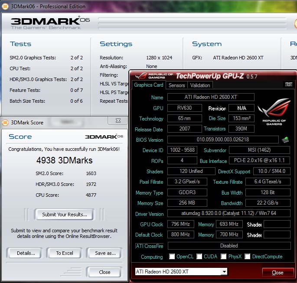Image resolution: width=297 pixels, height=283 pixels.
Task: Click the 3DMark06 orange title bar icon
Action: point(5,7)
